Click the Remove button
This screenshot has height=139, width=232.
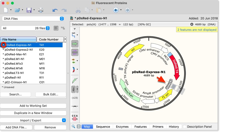pos(50,127)
